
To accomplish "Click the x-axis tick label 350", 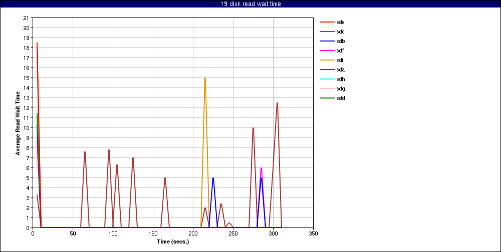I will click(314, 233).
